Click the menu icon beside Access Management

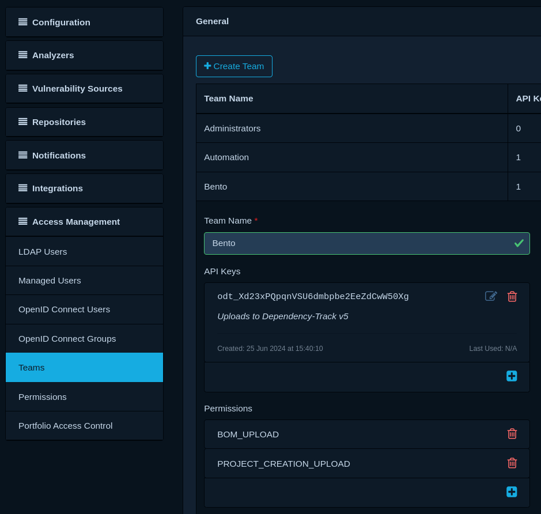[22, 221]
